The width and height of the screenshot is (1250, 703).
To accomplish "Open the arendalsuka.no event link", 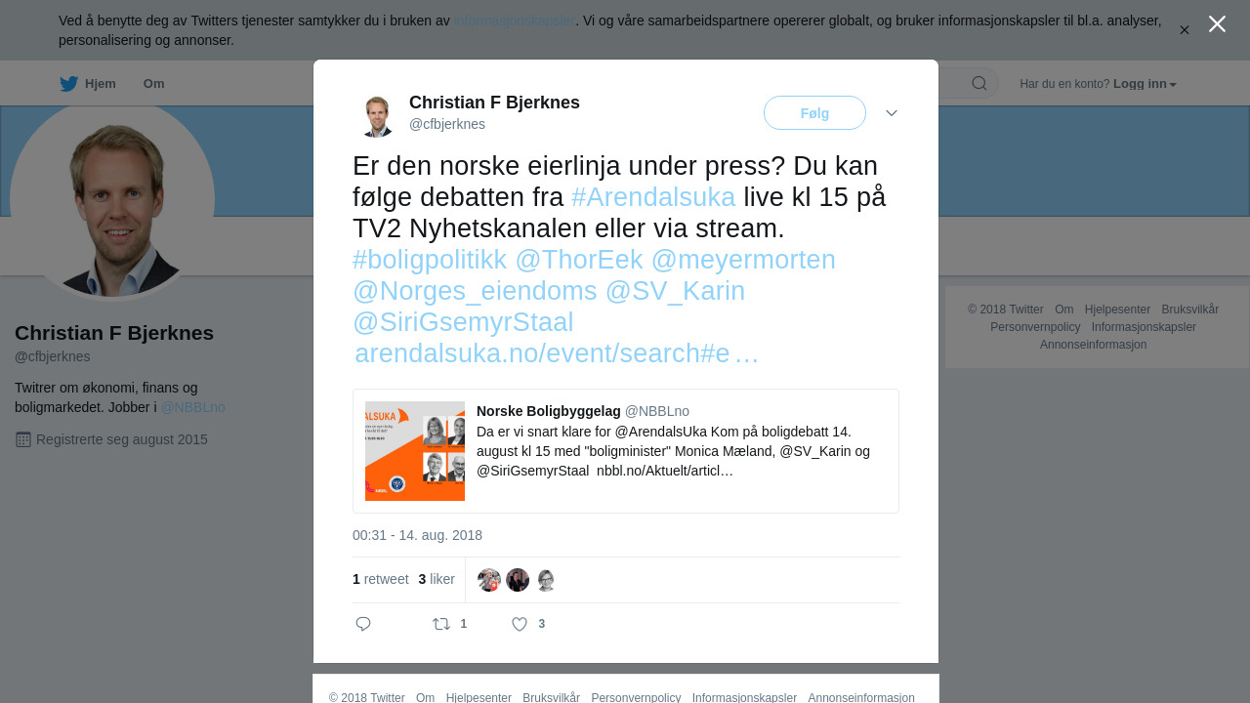I will (557, 353).
